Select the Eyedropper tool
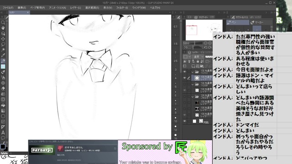 tap(3, 55)
